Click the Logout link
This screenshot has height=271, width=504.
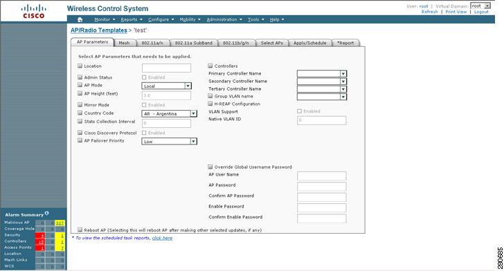click(x=481, y=12)
